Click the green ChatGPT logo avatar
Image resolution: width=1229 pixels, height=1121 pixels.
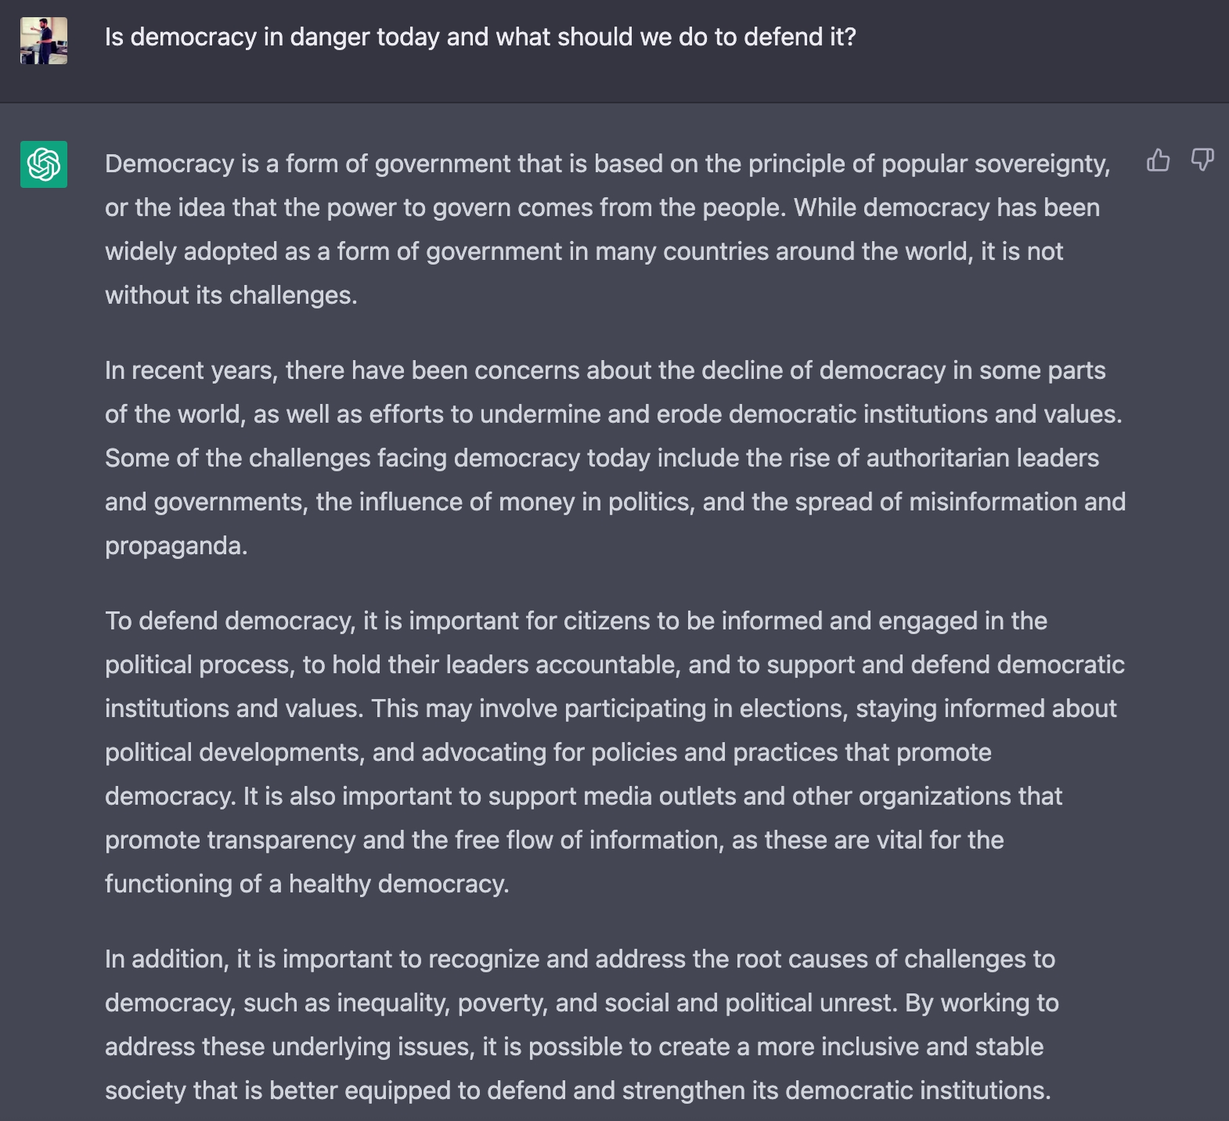click(44, 164)
